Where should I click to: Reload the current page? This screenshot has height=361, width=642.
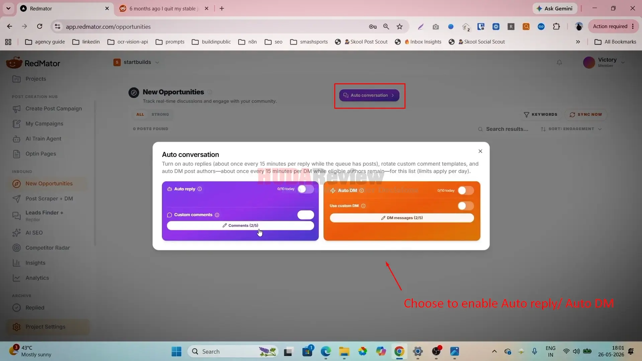(x=39, y=26)
